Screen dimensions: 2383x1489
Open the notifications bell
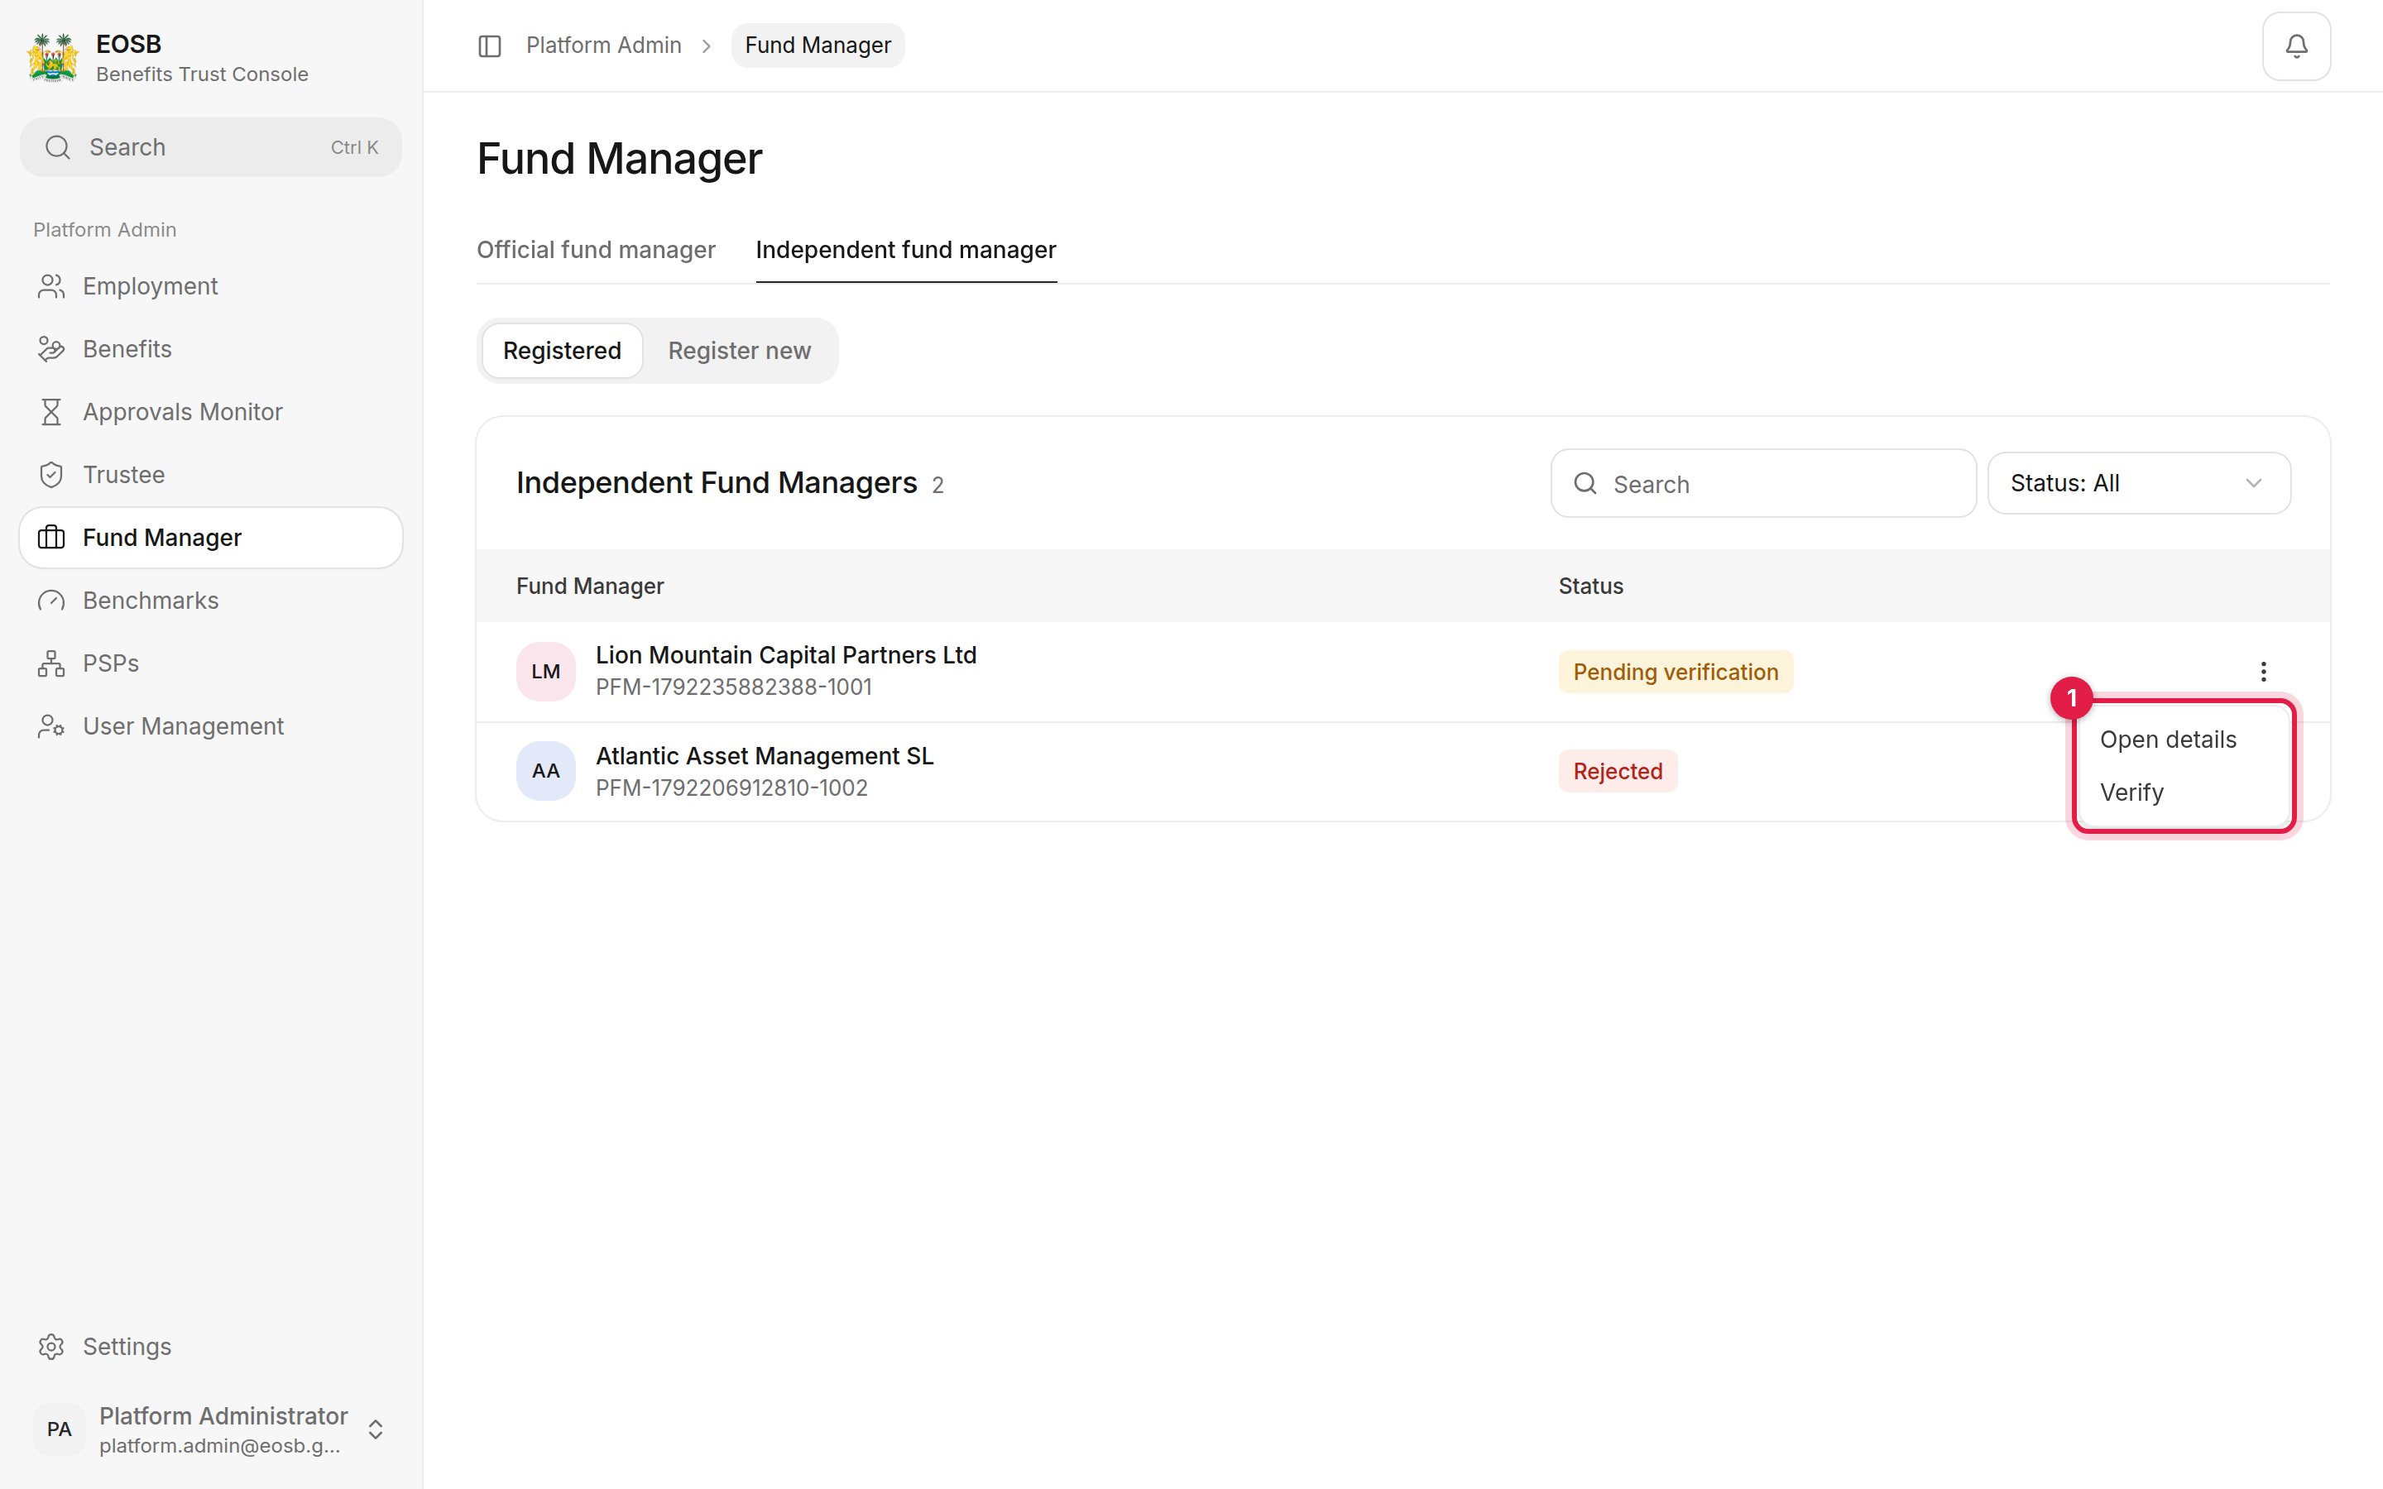click(x=2295, y=46)
